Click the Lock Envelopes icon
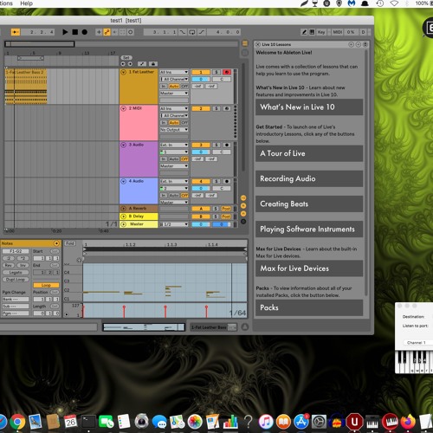The image size is (433, 433). click(x=153, y=64)
